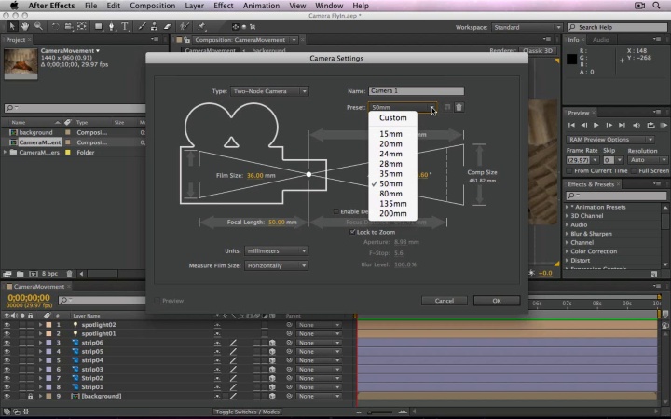Viewport: 671px width, 419px height.
Task: Open camera Type dropdown
Action: click(269, 91)
